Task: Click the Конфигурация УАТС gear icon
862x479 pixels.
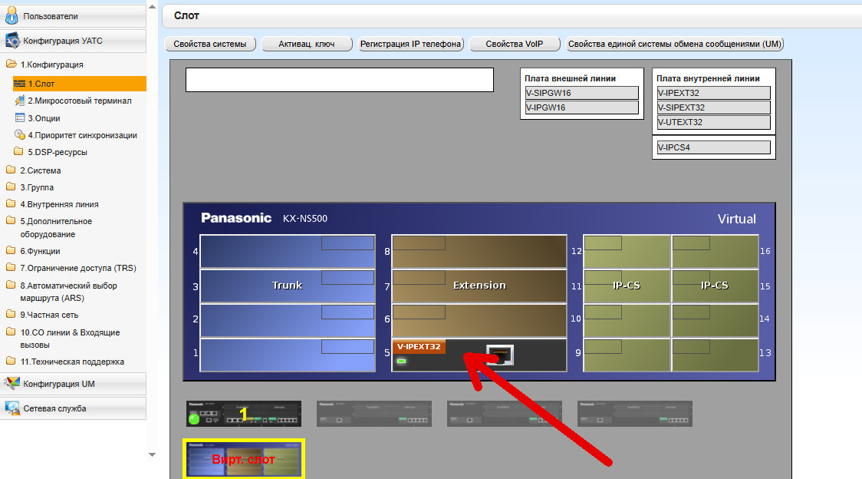Action: (12, 41)
